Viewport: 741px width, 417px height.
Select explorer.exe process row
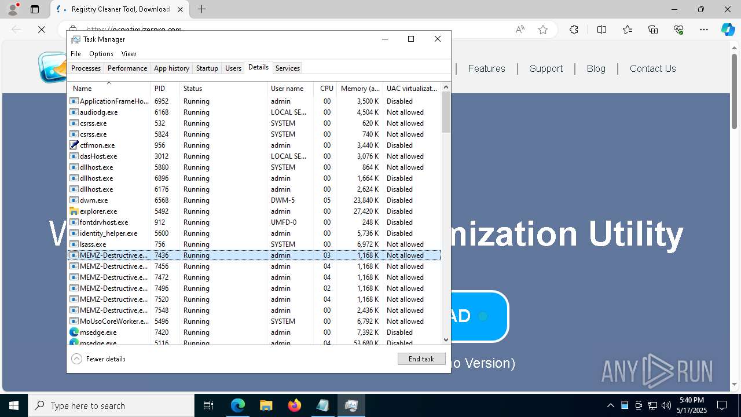pyautogui.click(x=254, y=211)
